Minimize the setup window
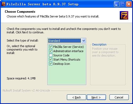 pyautogui.click(x=117, y=4)
